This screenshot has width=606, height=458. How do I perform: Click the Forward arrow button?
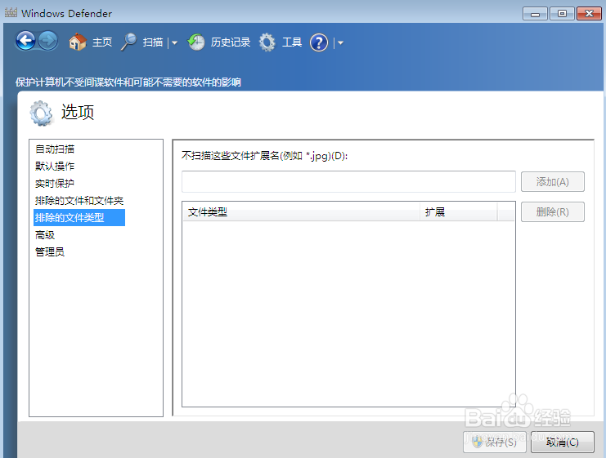click(x=48, y=41)
